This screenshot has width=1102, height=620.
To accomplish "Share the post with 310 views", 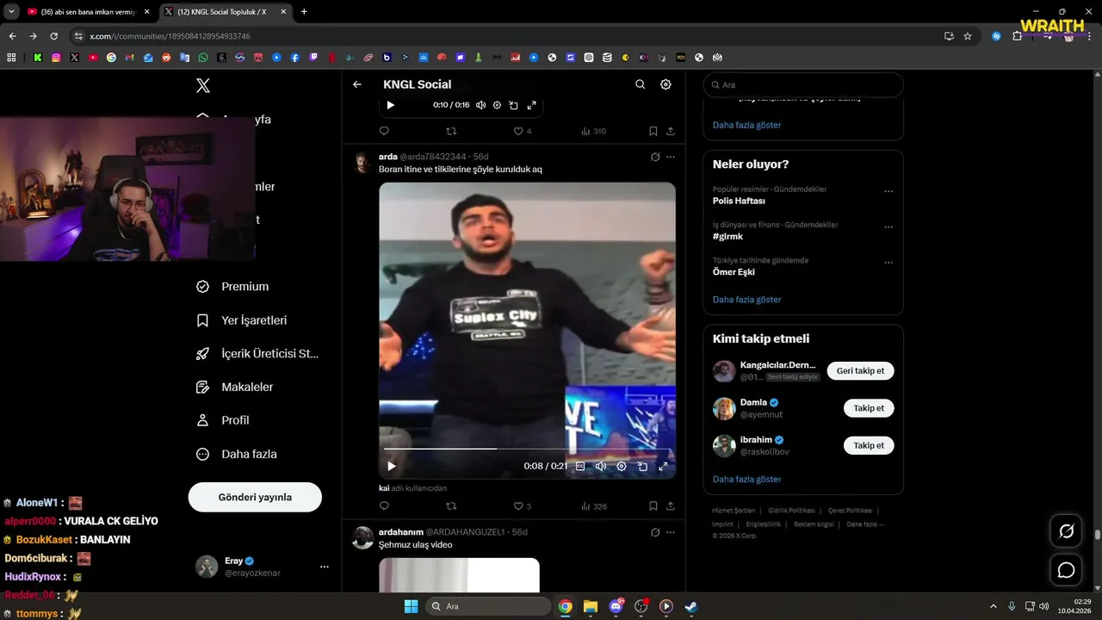I will tap(671, 131).
